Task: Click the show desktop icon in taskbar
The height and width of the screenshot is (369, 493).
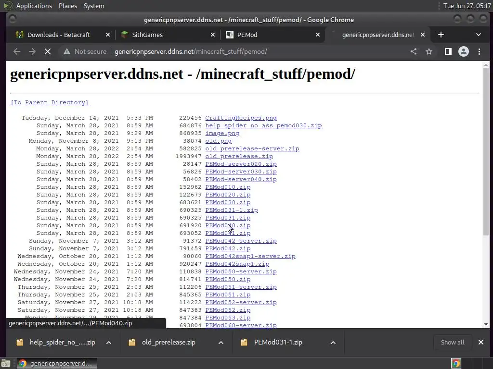Action: [x=5, y=363]
